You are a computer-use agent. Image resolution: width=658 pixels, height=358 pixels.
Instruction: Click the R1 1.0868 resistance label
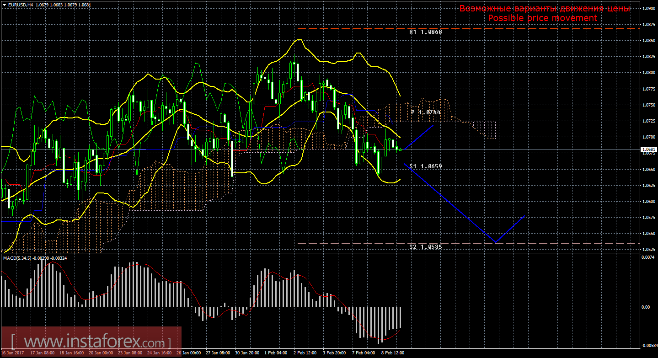click(425, 32)
